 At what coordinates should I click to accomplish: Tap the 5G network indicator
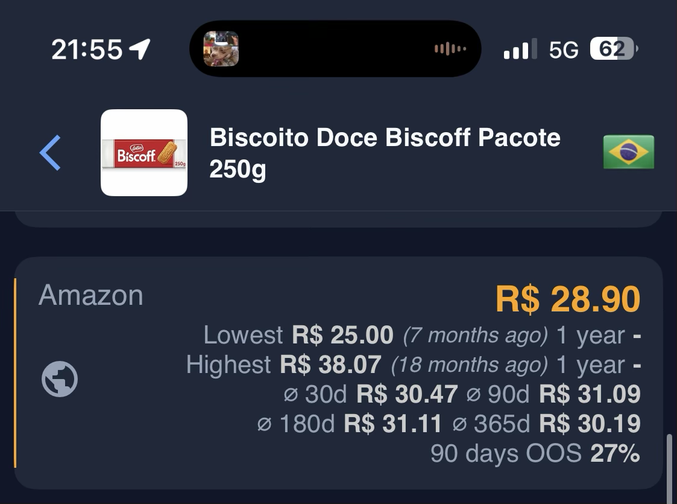564,49
